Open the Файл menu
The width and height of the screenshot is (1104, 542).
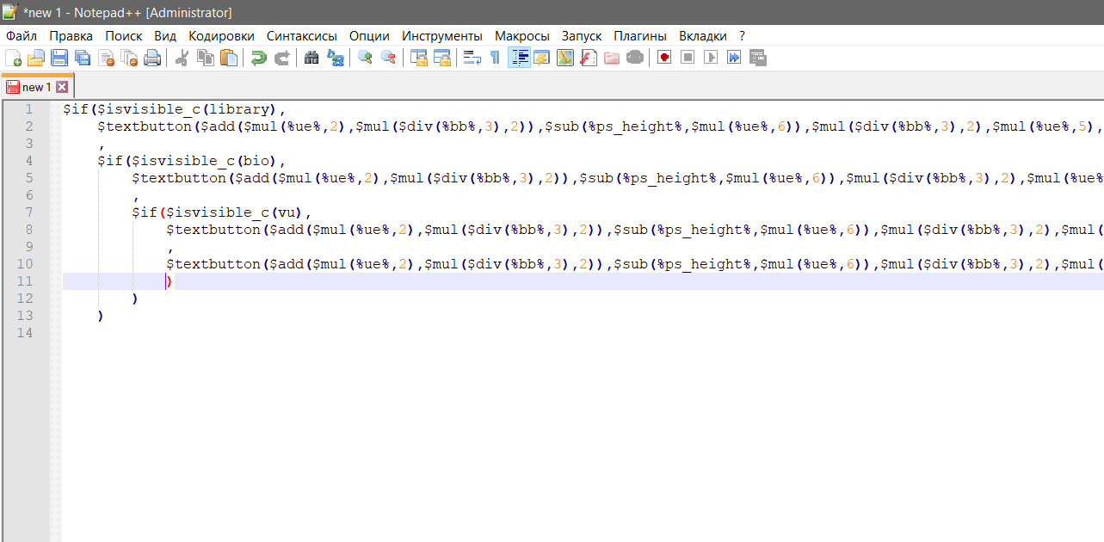(22, 36)
